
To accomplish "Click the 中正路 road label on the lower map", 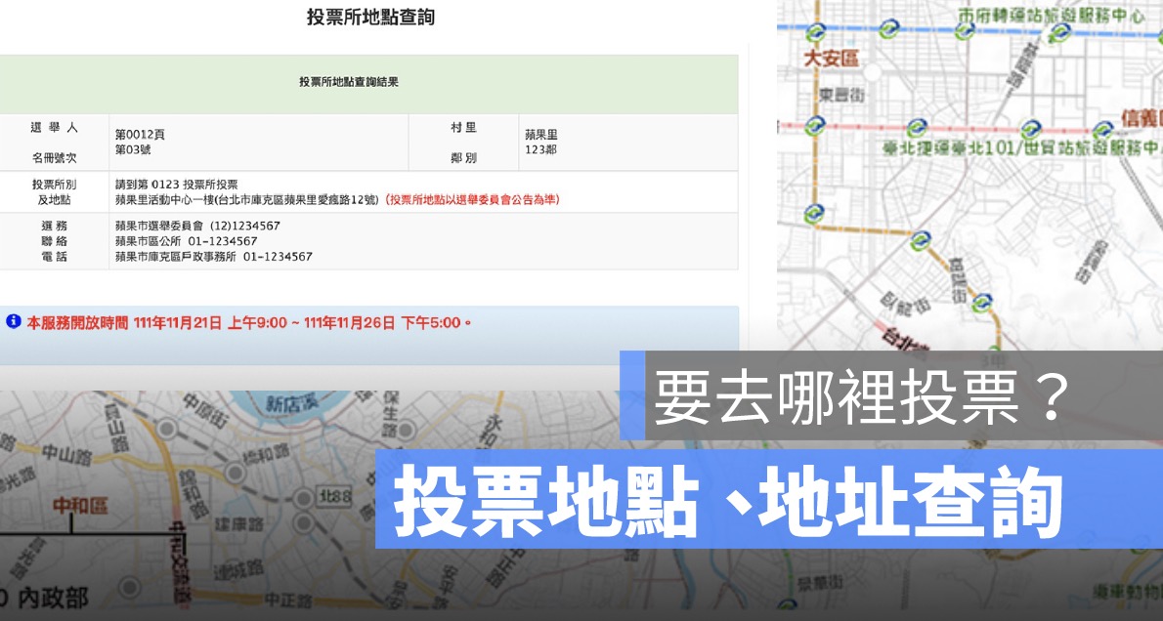I will (x=288, y=599).
